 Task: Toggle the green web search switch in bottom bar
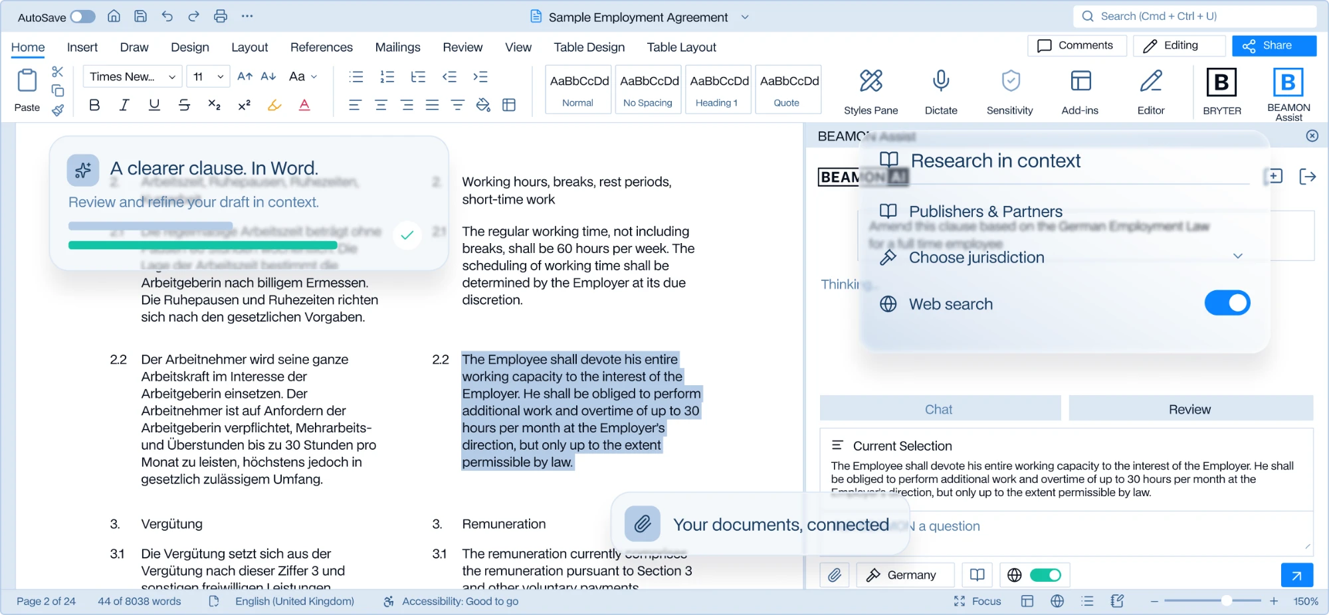(x=1045, y=575)
